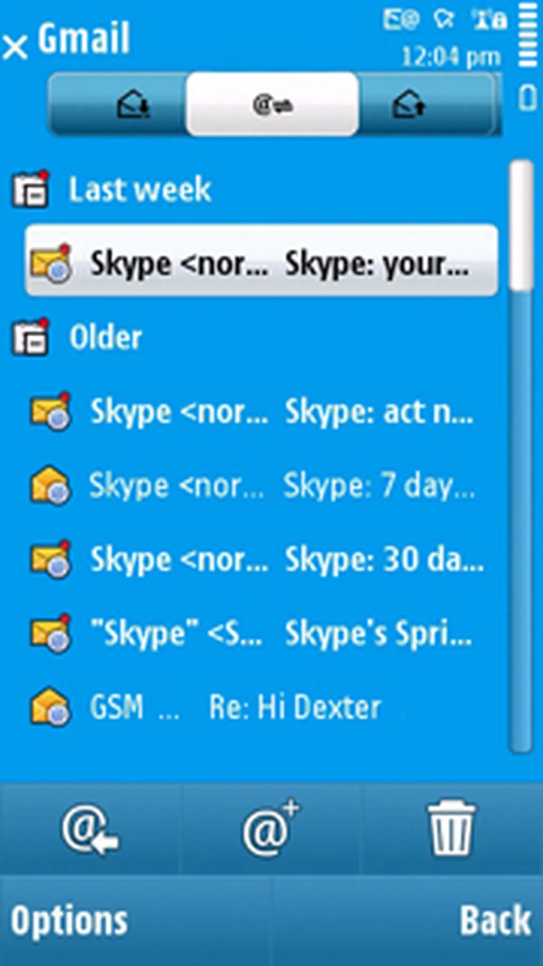Open the 'Skype: your...' email
This screenshot has width=543, height=966.
(x=262, y=260)
